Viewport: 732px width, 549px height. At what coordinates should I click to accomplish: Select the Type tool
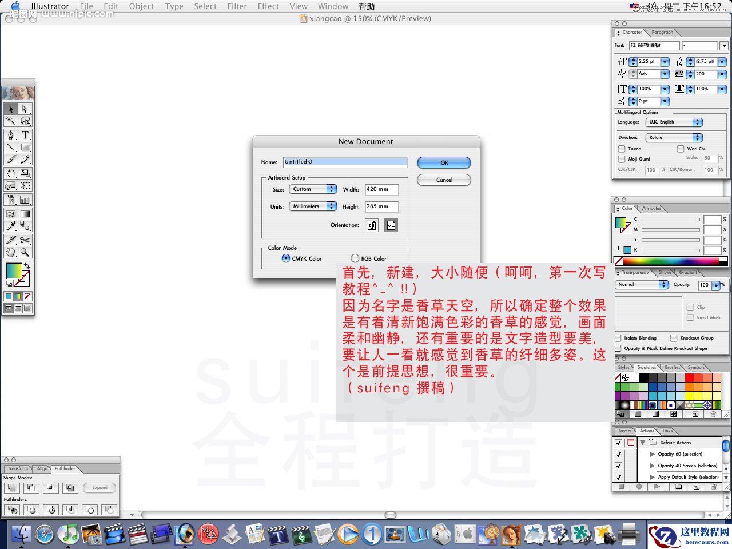point(25,135)
